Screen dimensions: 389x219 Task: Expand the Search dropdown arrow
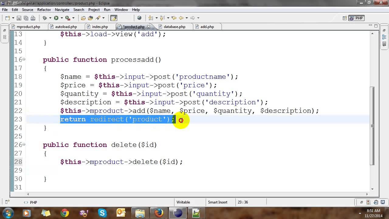coord(103,18)
